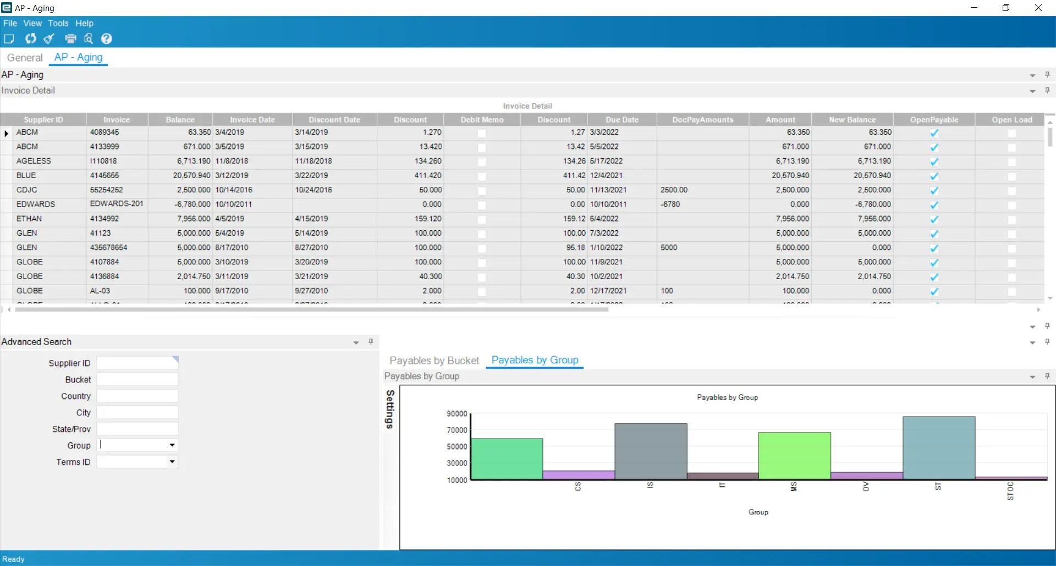Toggle OpenPayable checkbox for AGELESS row

pos(934,162)
